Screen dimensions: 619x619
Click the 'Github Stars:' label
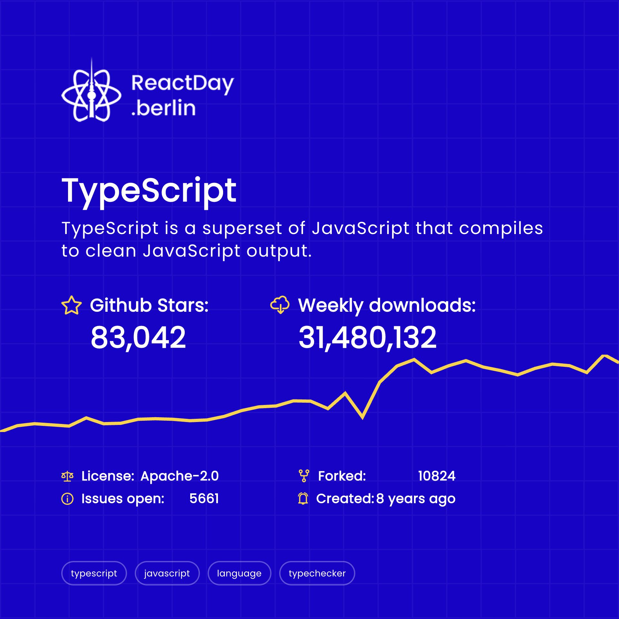point(149,305)
